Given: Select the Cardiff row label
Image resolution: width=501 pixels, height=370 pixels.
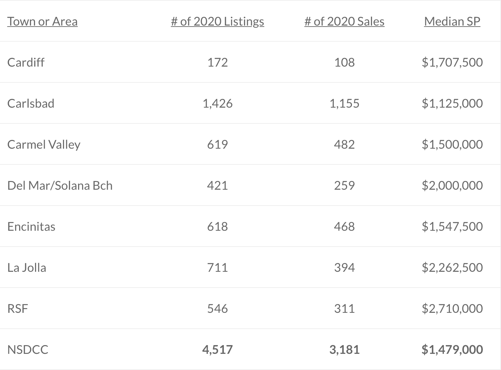Looking at the screenshot, I should [x=26, y=63].
